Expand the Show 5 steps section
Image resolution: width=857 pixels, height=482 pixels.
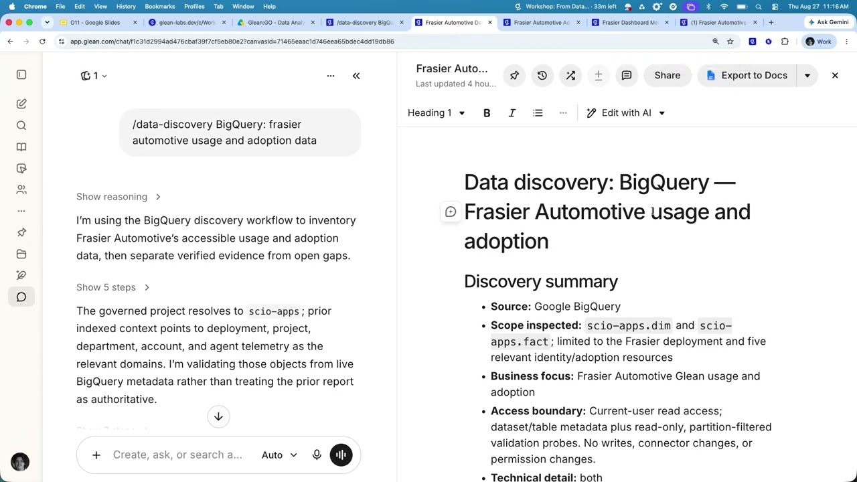[113, 287]
